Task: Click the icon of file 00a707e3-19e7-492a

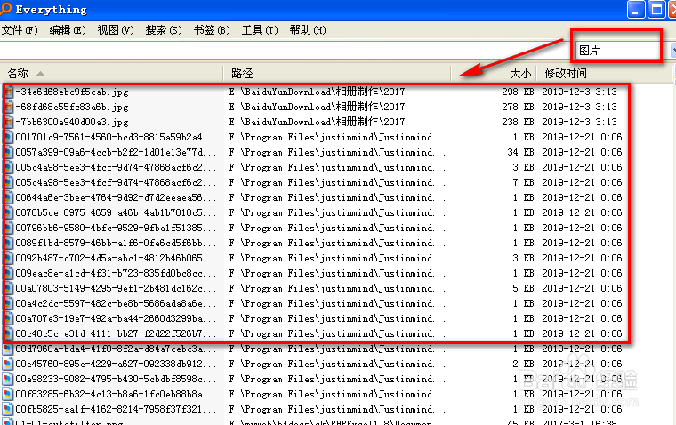Action: pos(8,318)
